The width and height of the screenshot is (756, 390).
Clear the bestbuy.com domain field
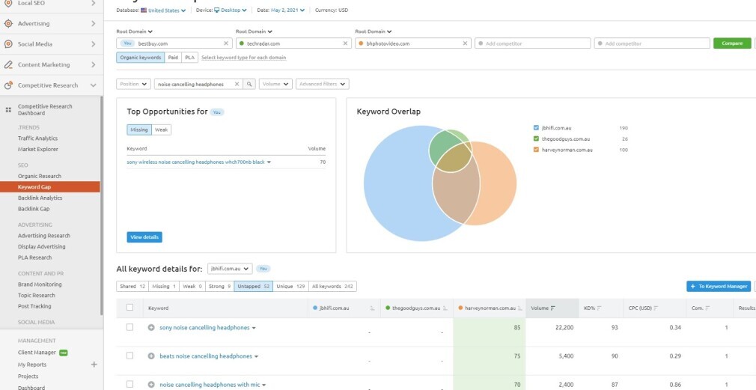[x=225, y=43]
